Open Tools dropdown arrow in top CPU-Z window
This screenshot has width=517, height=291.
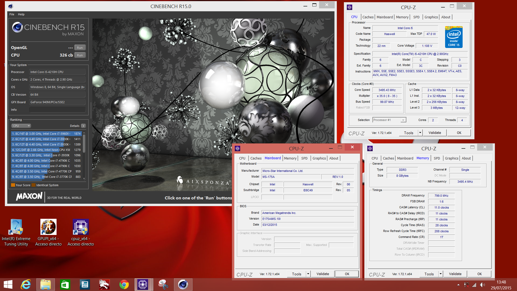tap(420, 133)
